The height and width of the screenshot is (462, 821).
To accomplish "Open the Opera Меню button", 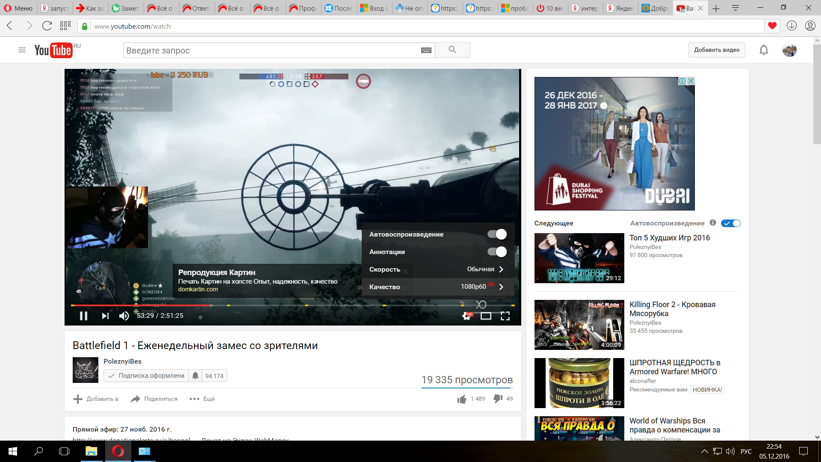I will [18, 8].
